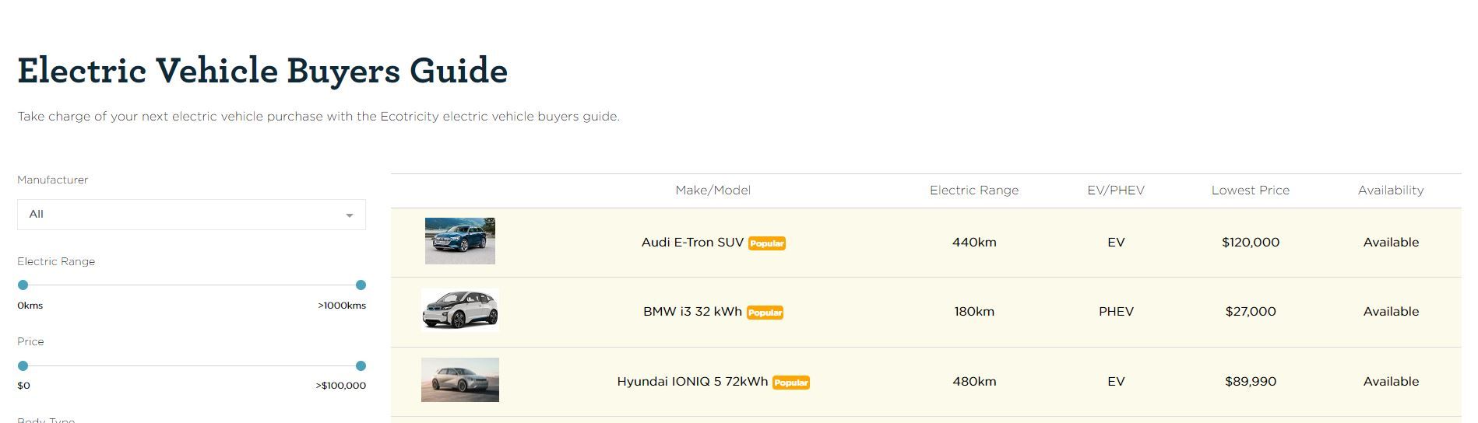Sort by the Make/Model column header
The image size is (1478, 423).
[713, 191]
